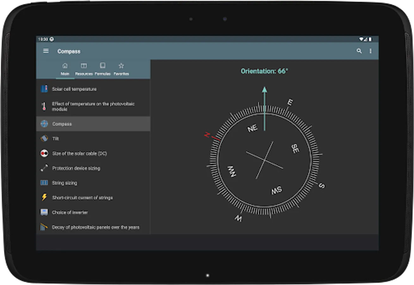Switch to the Resources tab
This screenshot has width=414, height=285.
(x=84, y=69)
